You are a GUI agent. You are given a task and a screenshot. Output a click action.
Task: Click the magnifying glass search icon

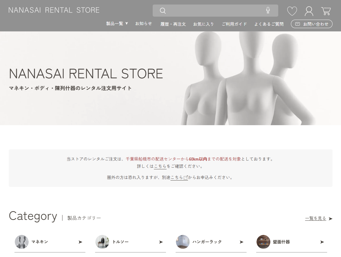point(163,11)
